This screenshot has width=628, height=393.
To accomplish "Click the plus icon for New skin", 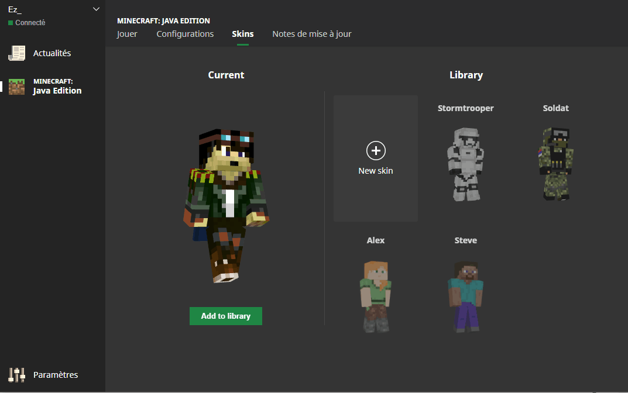I will 376,150.
